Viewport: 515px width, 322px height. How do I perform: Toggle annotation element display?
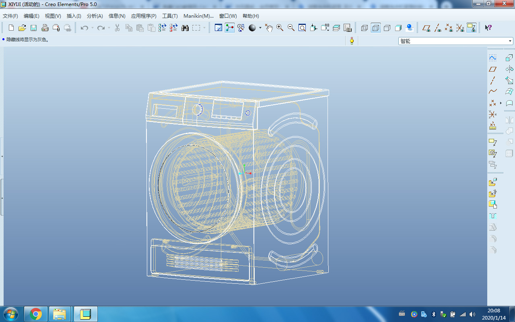[x=472, y=28]
